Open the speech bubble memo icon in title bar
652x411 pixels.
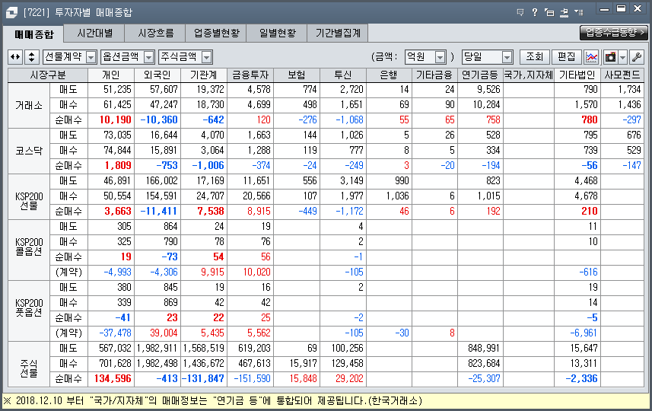[520, 12]
